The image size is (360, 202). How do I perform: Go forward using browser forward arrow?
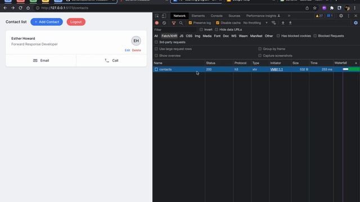(x=13, y=8)
